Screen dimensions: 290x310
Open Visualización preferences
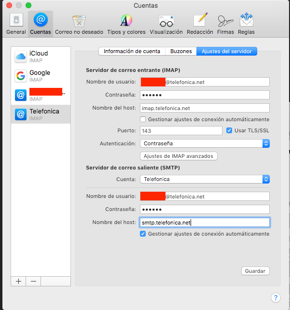click(166, 24)
